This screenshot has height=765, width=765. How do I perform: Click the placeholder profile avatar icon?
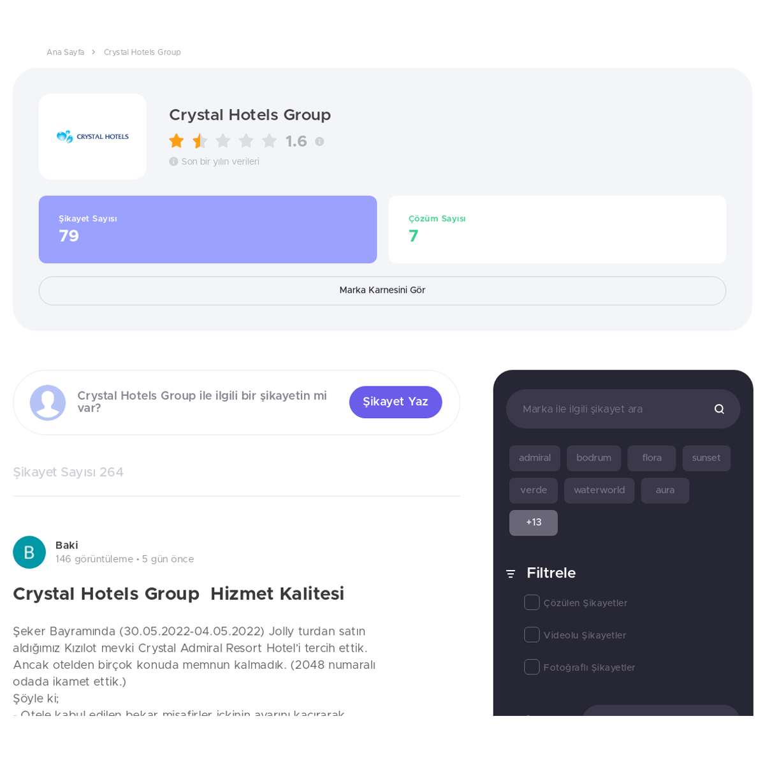point(48,402)
